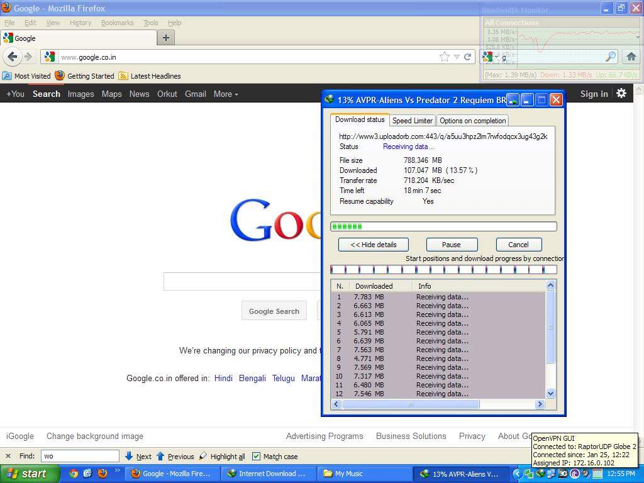This screenshot has width=644, height=483.
Task: Launch Chrome from quick launch
Action: point(74,474)
